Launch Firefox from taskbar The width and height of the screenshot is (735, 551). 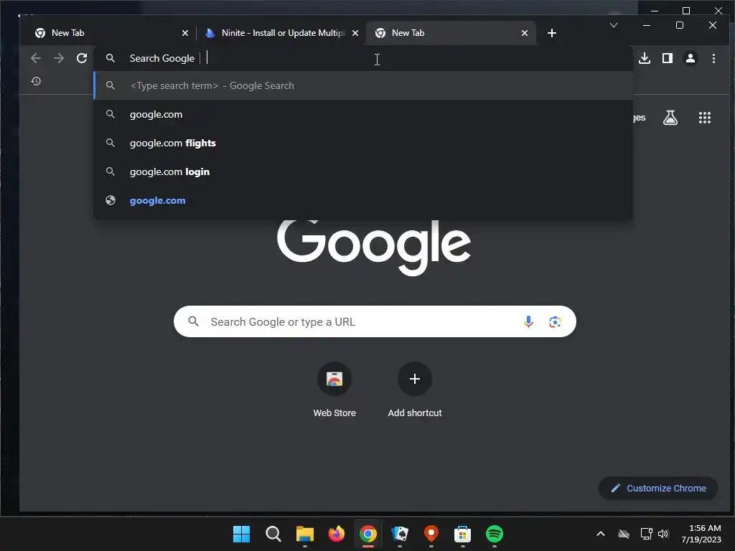point(336,534)
